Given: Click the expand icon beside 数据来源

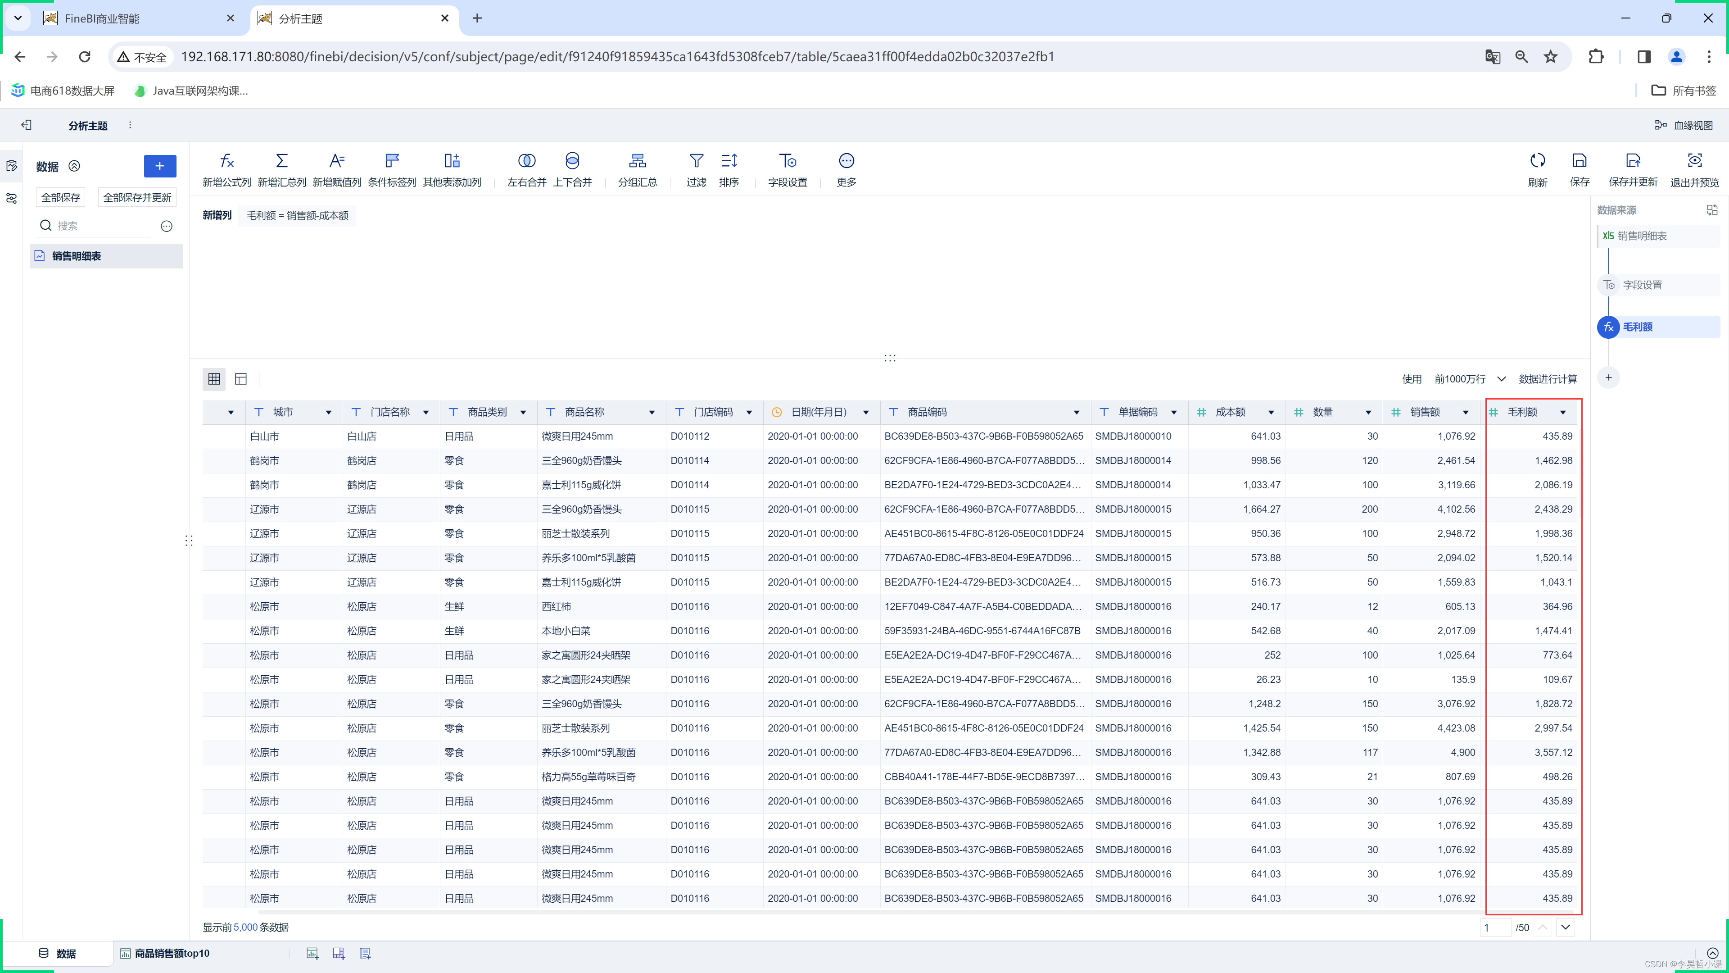Looking at the screenshot, I should click(1712, 210).
